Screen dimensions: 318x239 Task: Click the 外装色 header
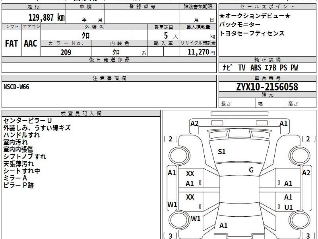tap(94, 27)
